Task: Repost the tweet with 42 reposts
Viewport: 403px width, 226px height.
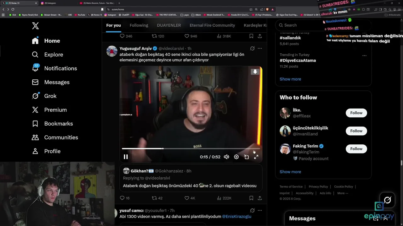Action: (x=157, y=198)
